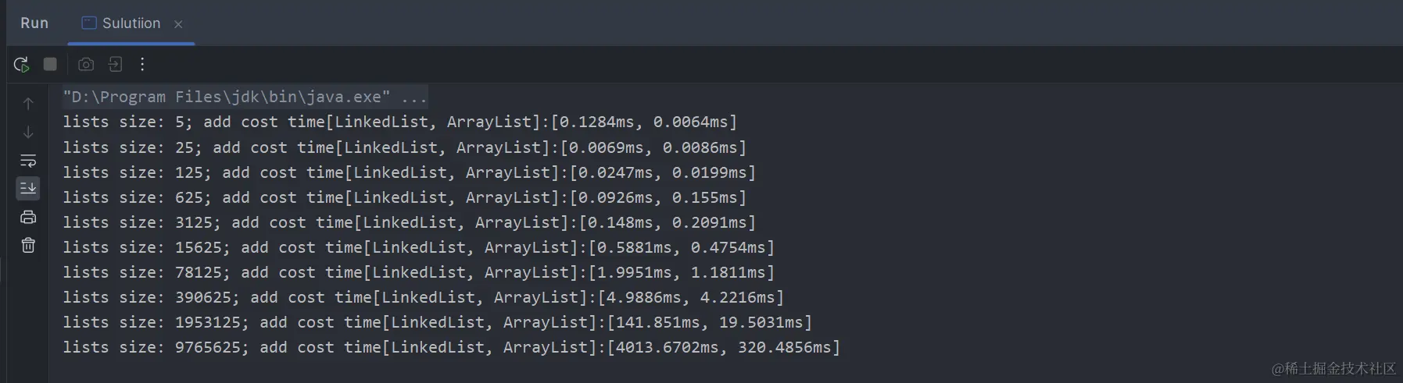Click the output line for lists size: 390625

pos(424,297)
